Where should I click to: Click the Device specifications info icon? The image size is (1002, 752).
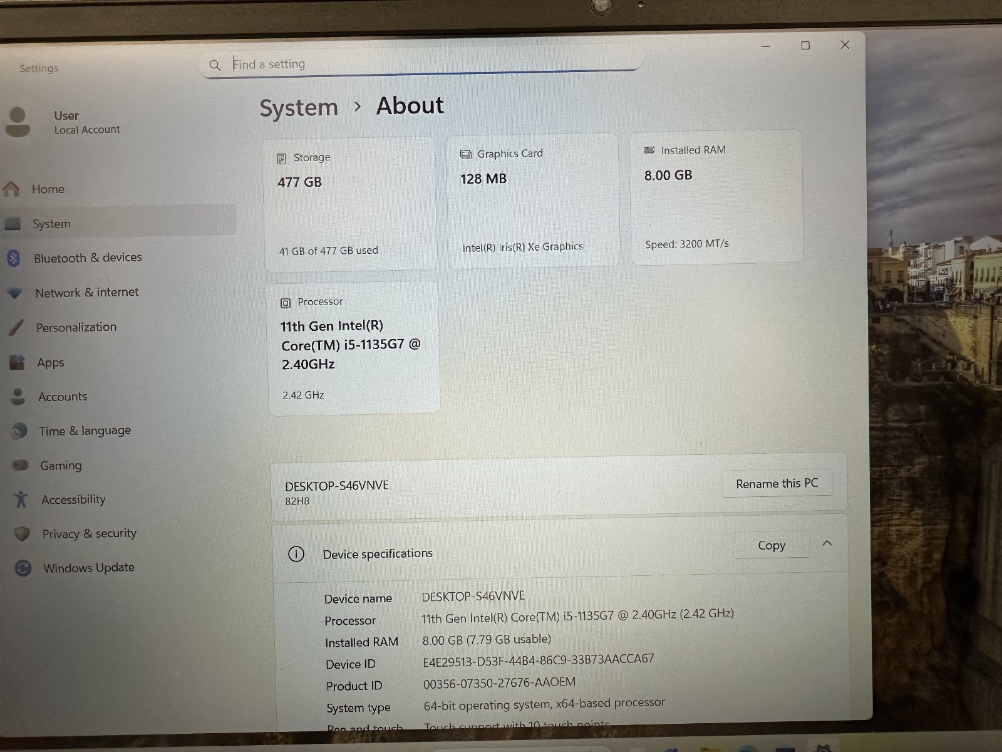(x=296, y=554)
